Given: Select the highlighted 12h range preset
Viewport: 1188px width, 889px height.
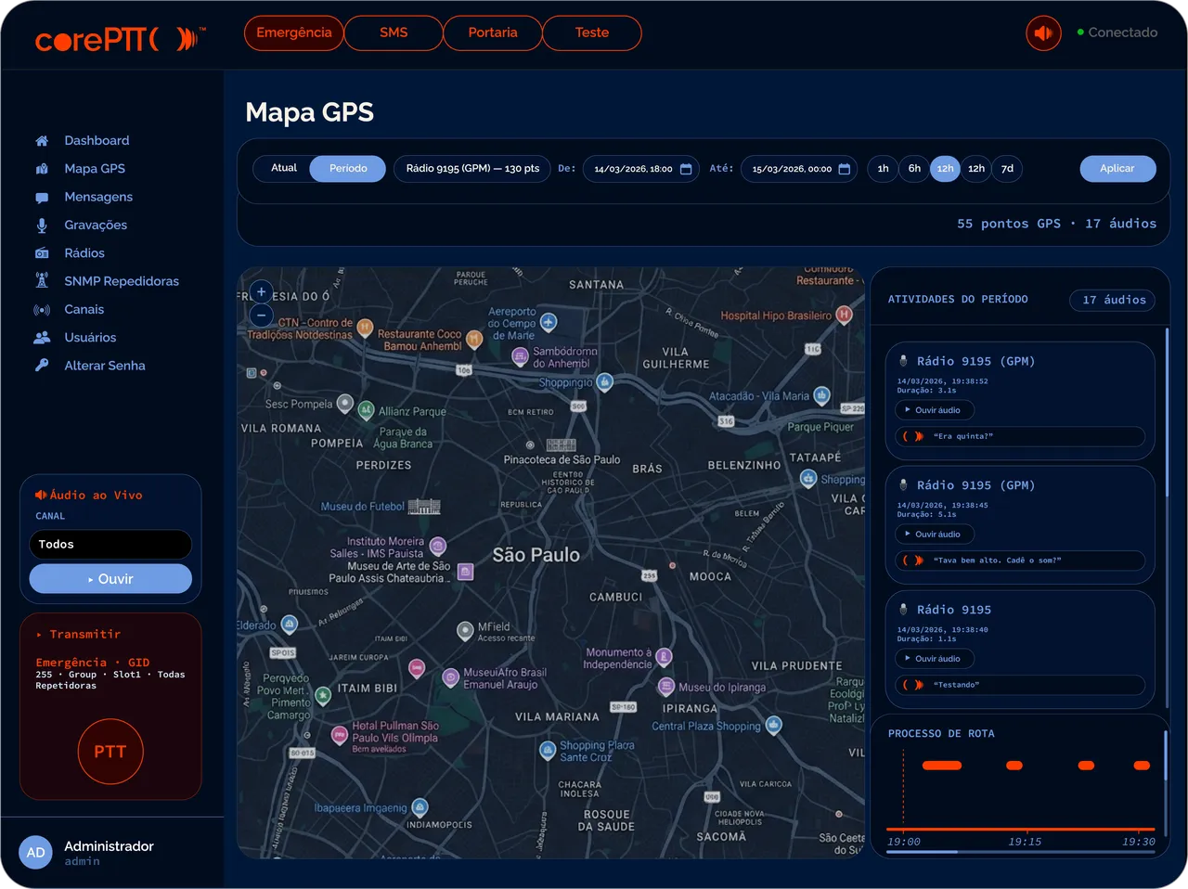Looking at the screenshot, I should click(945, 168).
